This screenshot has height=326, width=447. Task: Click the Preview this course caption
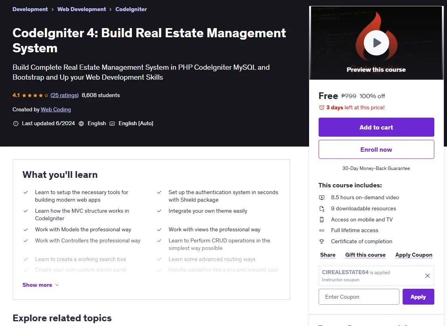[376, 70]
